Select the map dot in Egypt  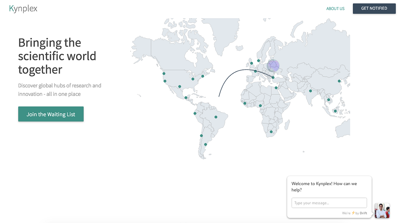[x=276, y=88]
